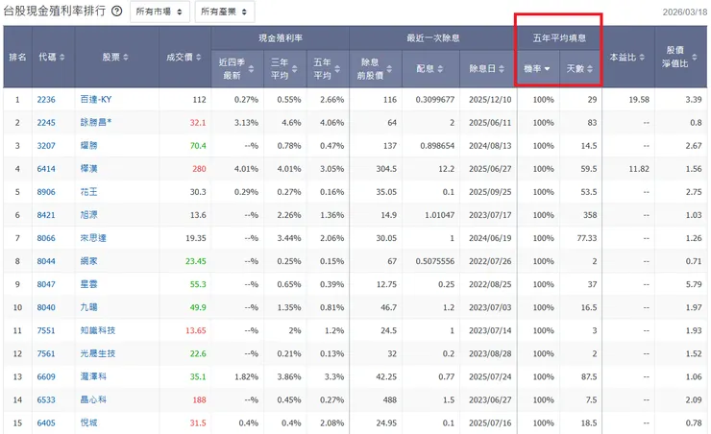Open stock code 8044 link
711x434 pixels.
coord(46,261)
